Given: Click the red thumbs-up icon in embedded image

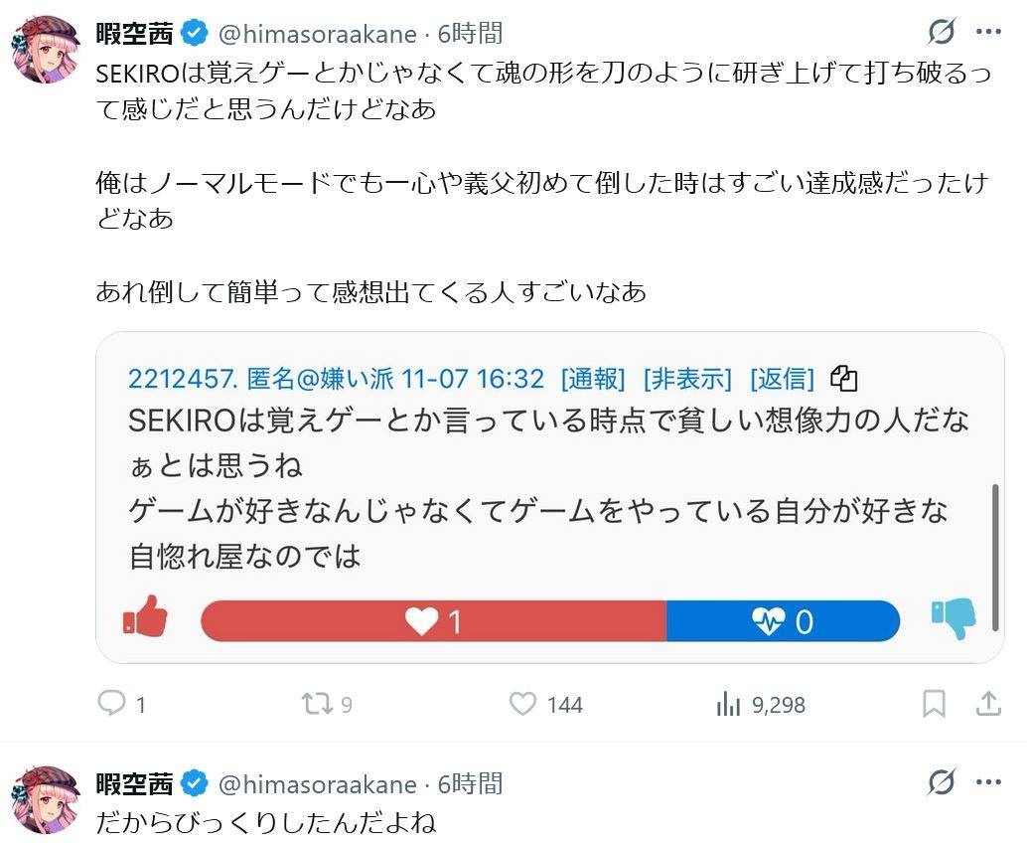Looking at the screenshot, I should tap(146, 618).
